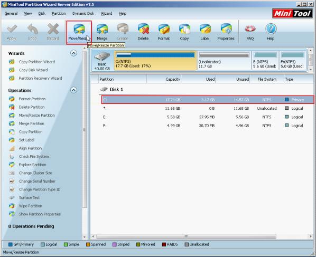Click the Copy Partition operation link
This screenshot has width=316, height=257.
[31, 132]
